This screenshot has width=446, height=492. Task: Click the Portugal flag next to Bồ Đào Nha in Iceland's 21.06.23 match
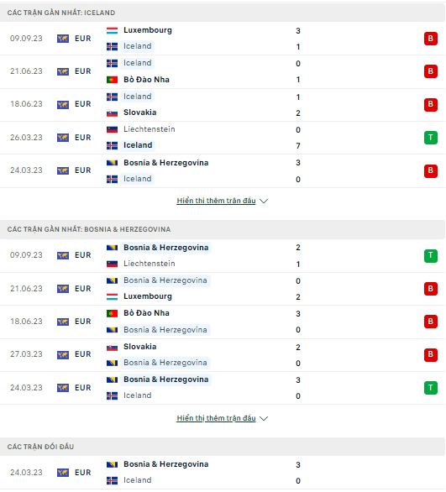112,80
